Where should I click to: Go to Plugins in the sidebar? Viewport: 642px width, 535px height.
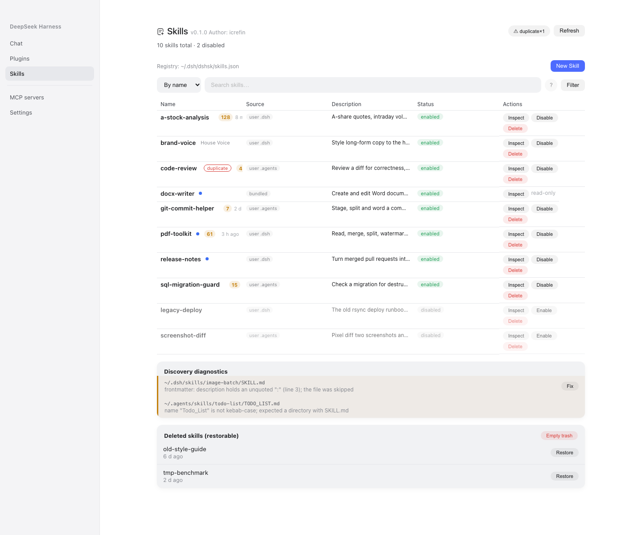[49, 58]
